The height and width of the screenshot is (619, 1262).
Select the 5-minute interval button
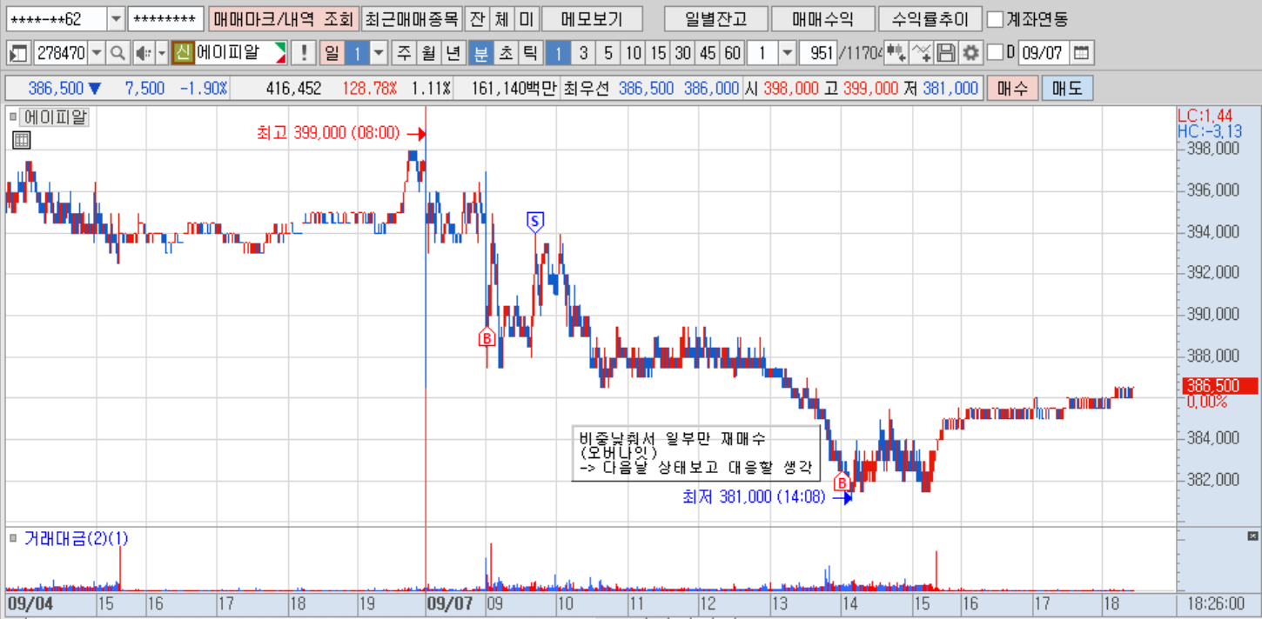click(608, 53)
